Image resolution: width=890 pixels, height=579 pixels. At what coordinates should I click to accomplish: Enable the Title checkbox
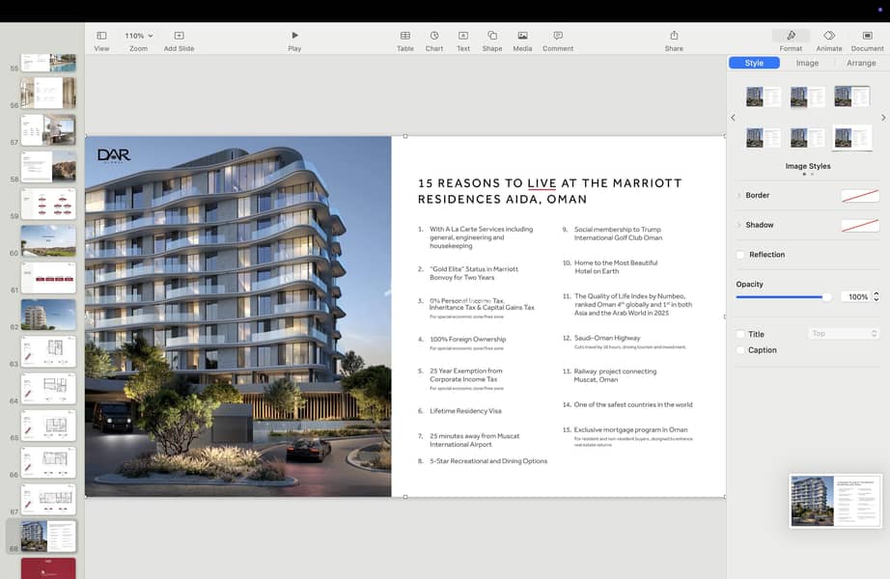[x=740, y=334]
